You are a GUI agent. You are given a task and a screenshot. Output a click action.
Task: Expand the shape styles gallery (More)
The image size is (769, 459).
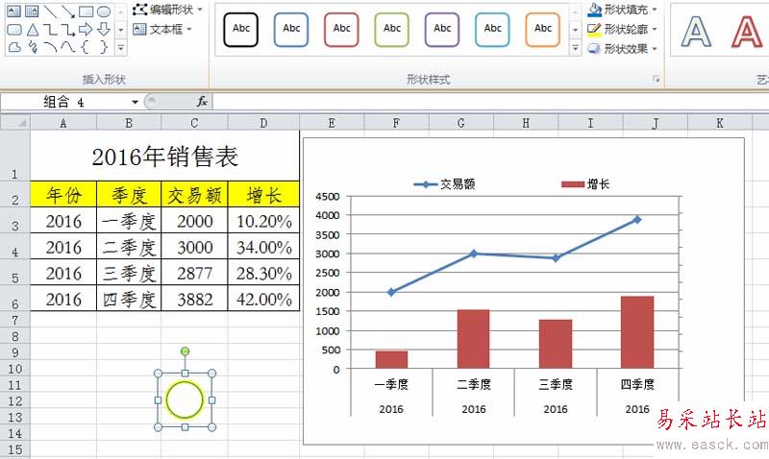[x=575, y=47]
